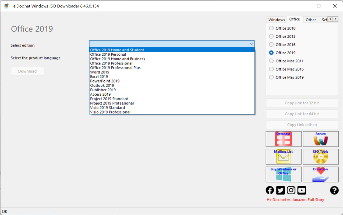
Task: Open the Facebook social icon
Action: [x=270, y=190]
